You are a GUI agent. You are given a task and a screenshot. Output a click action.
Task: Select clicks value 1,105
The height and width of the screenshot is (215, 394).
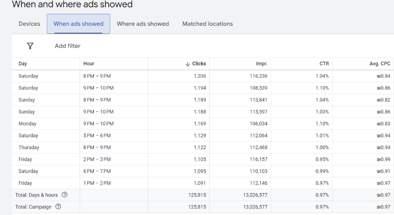200,159
